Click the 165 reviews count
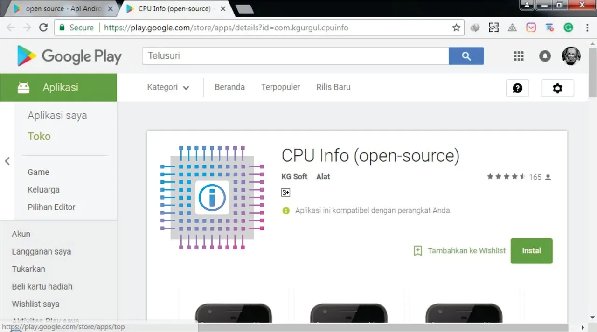 (535, 177)
